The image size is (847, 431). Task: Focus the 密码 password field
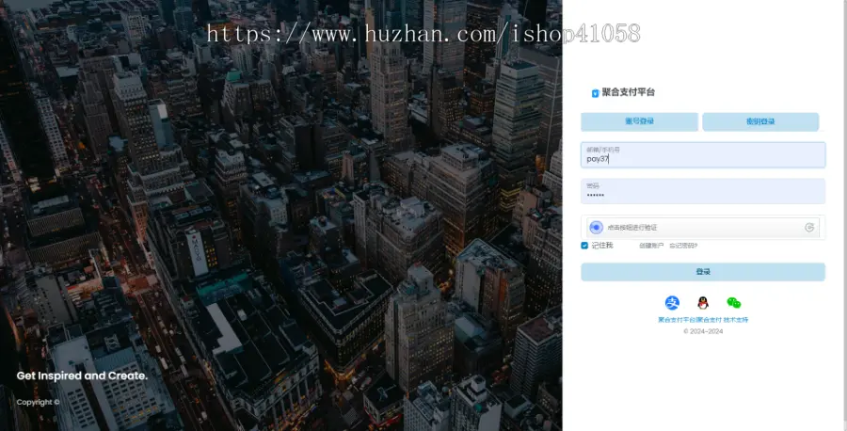[702, 195]
